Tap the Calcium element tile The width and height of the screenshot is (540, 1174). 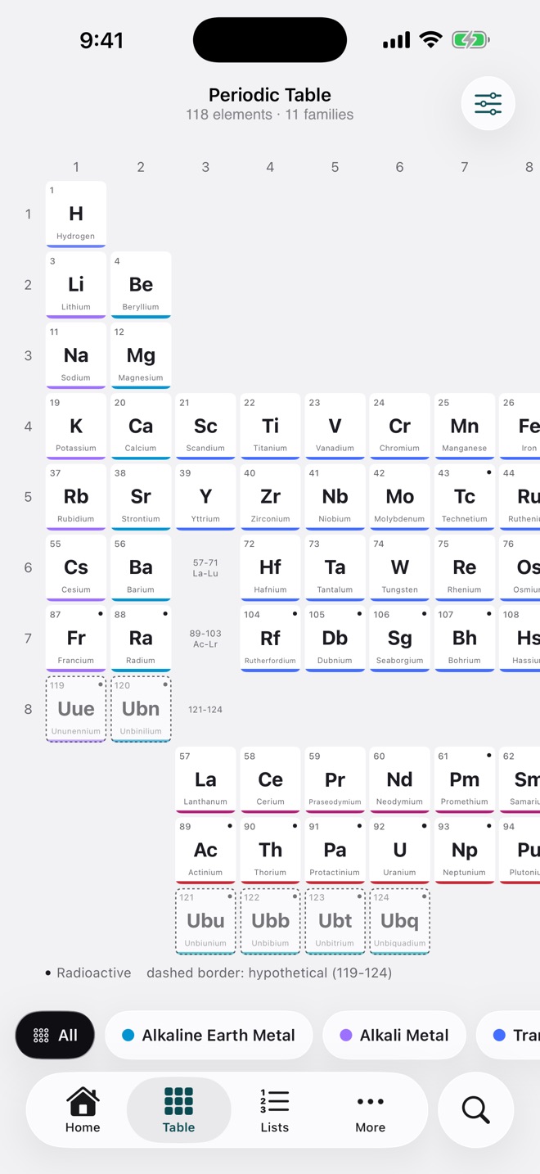click(141, 427)
